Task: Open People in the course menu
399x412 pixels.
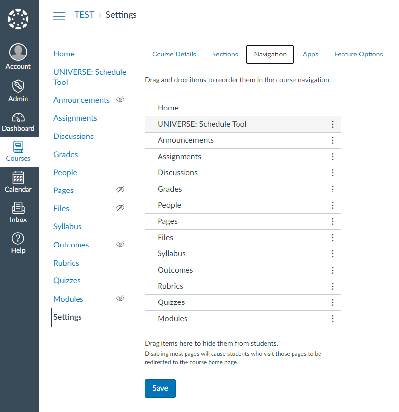Action: coord(65,173)
